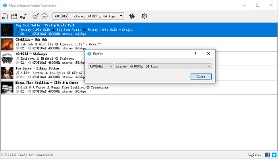Select the "GloRilla - Unh Unh" track title
This screenshot has height=161, width=278.
coord(31,40)
